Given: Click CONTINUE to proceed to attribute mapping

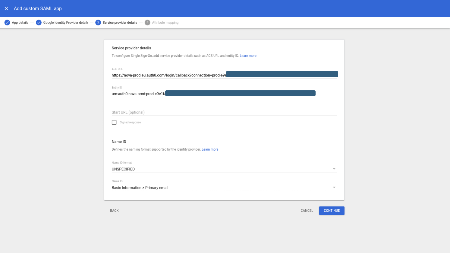Looking at the screenshot, I should [332, 211].
